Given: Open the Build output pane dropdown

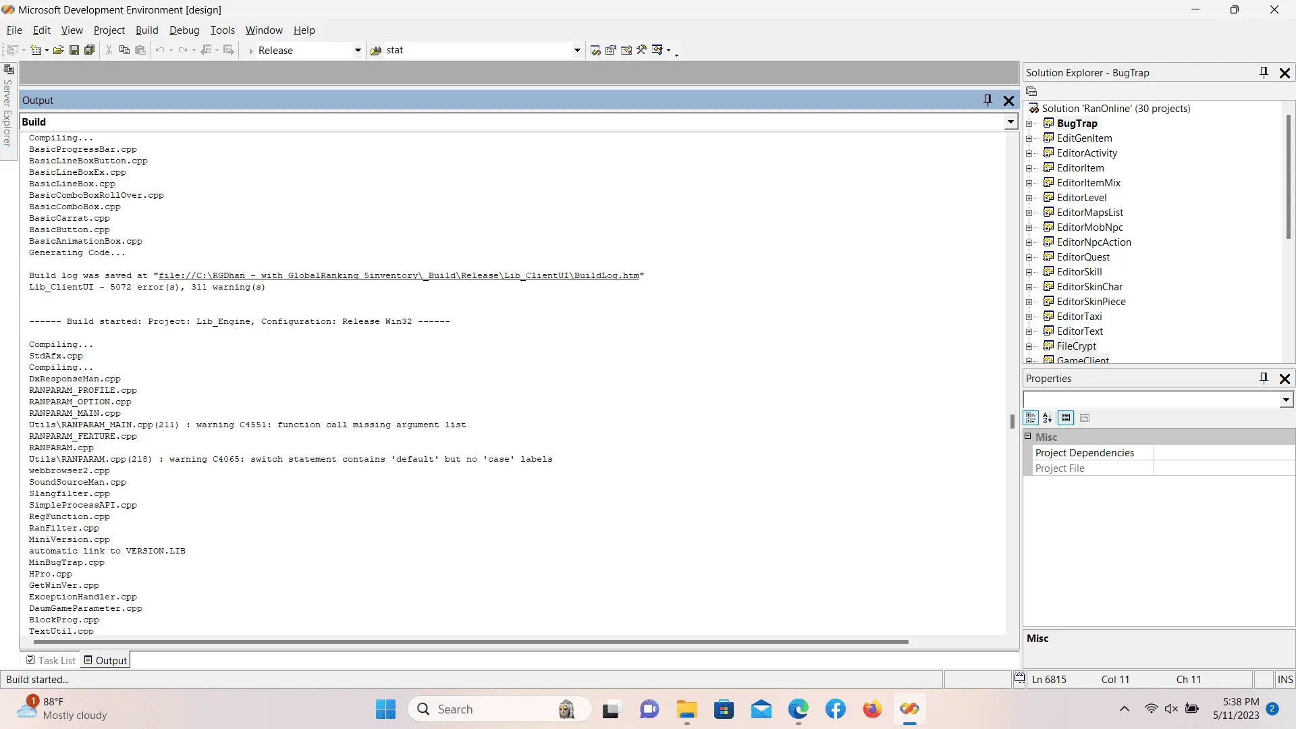Looking at the screenshot, I should coord(1010,122).
